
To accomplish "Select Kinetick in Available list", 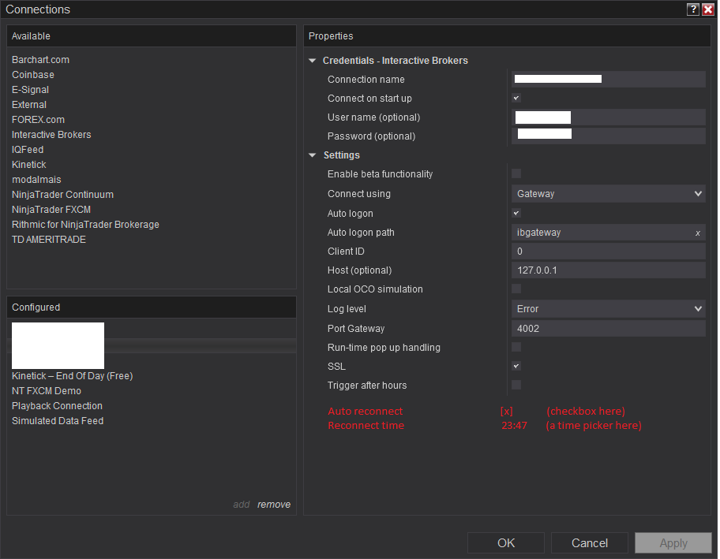I will 29,165.
